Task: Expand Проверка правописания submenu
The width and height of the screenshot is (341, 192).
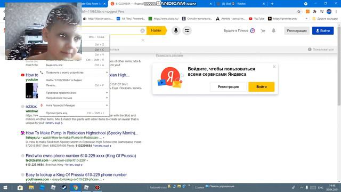Action: [x=74, y=93]
